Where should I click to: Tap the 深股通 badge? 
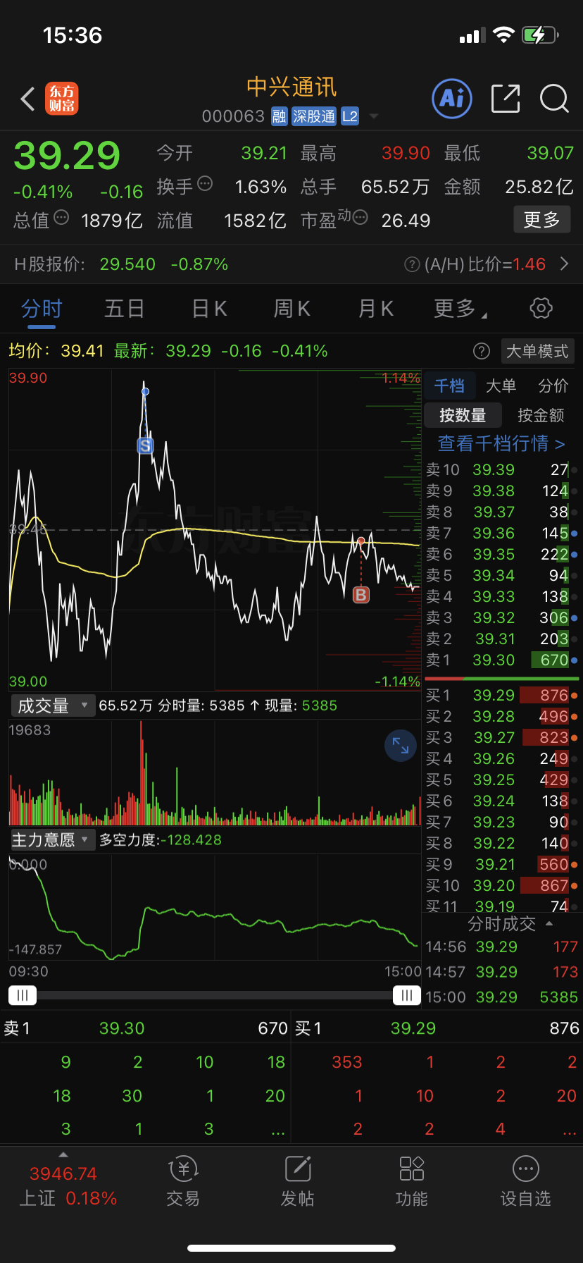(314, 116)
